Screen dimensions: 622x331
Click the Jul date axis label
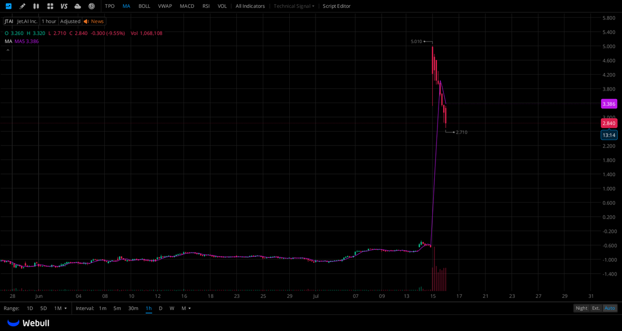click(316, 296)
